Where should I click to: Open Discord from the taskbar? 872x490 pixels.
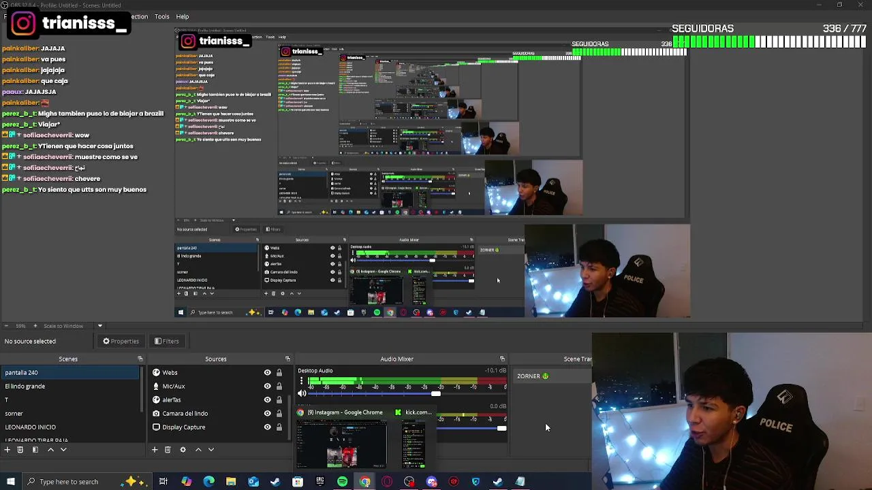pos(432,482)
